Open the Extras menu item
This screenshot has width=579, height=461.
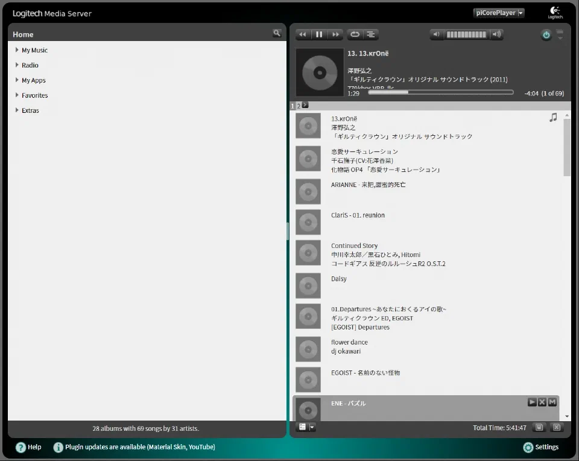point(30,110)
